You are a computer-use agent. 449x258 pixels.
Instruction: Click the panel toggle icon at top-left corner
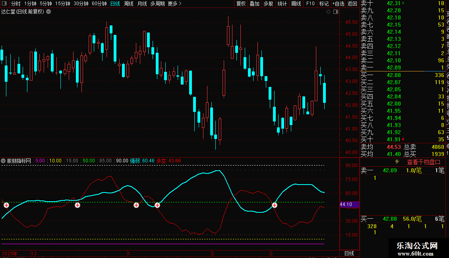[4, 4]
